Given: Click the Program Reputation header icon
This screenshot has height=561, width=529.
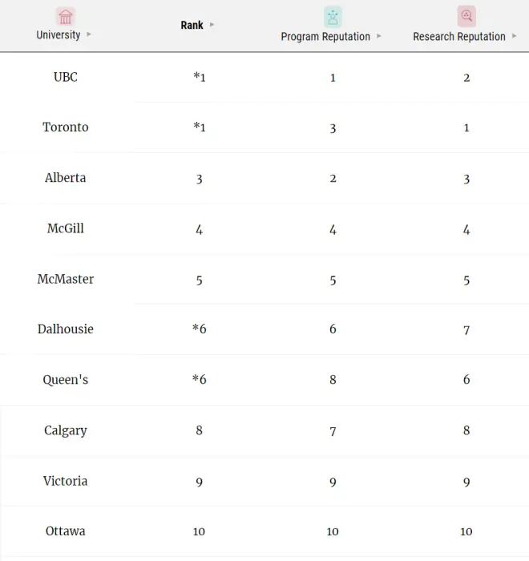Looking at the screenshot, I should click(x=333, y=17).
